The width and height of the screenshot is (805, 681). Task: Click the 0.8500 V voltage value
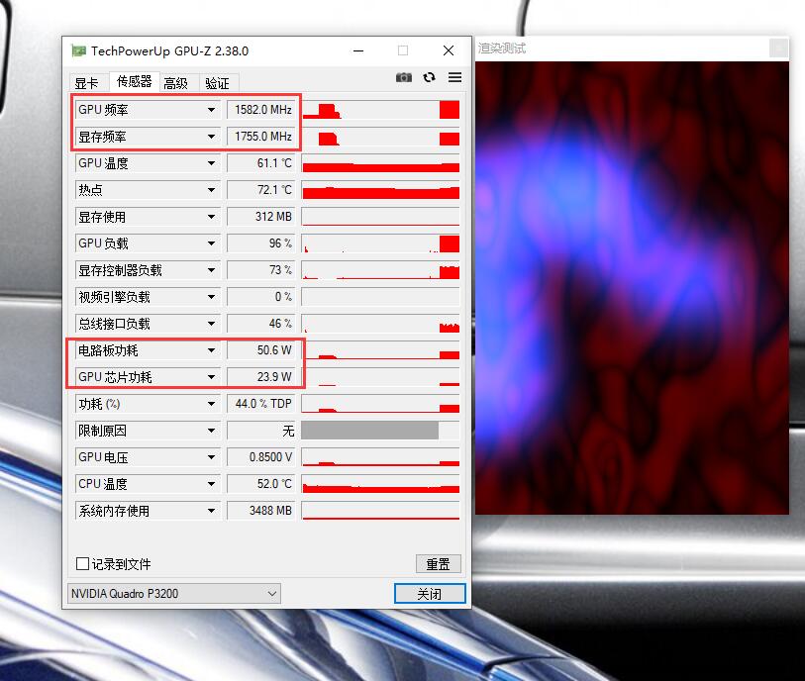click(260, 457)
